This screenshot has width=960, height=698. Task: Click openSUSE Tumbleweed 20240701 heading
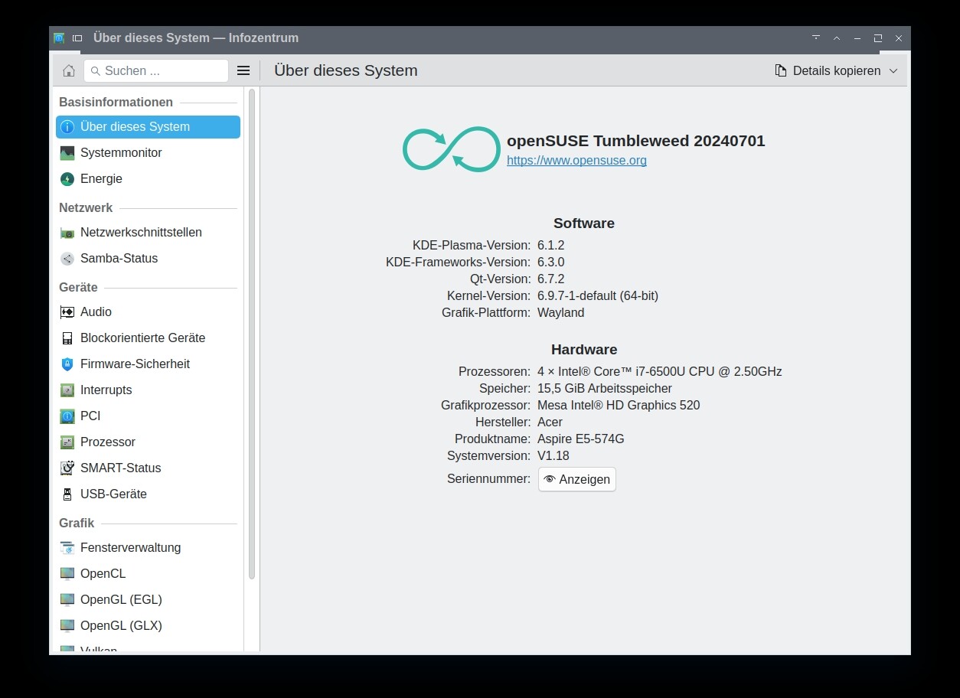(636, 141)
